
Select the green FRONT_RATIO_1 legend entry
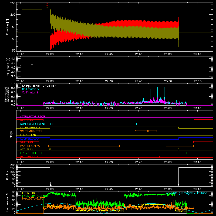point(35,196)
